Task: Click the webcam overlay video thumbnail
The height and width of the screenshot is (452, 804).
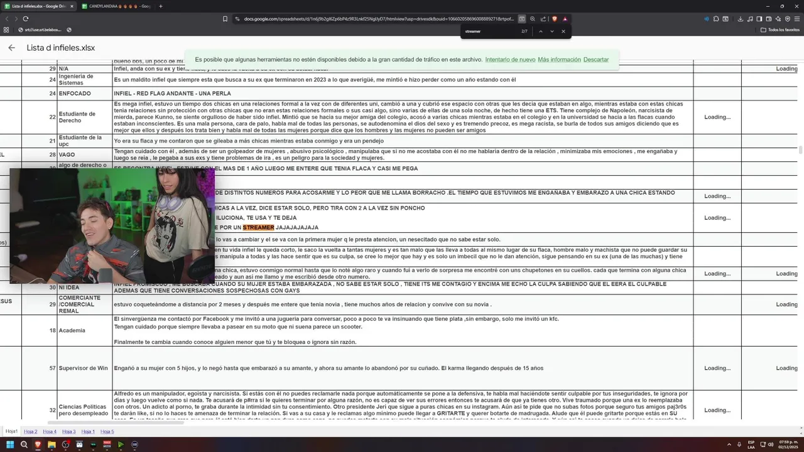Action: (x=112, y=226)
